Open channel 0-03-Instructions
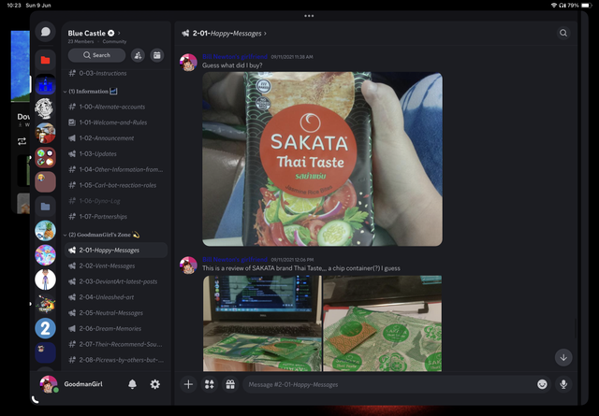Screen dimensions: 599x416 (116, 73)
